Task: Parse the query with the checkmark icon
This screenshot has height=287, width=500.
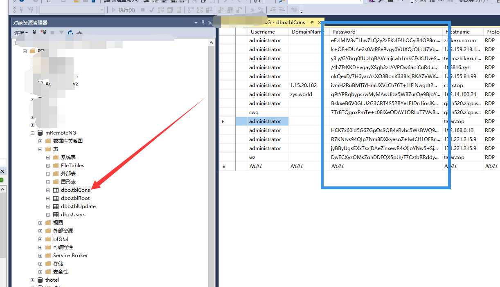Action: pos(151,10)
